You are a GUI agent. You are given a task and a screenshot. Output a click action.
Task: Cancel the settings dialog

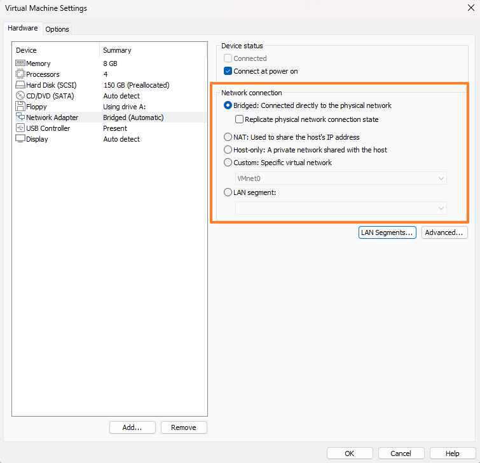[x=401, y=453]
